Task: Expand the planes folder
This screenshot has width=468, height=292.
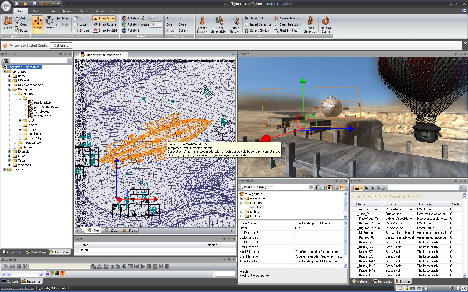Action: [x=20, y=125]
